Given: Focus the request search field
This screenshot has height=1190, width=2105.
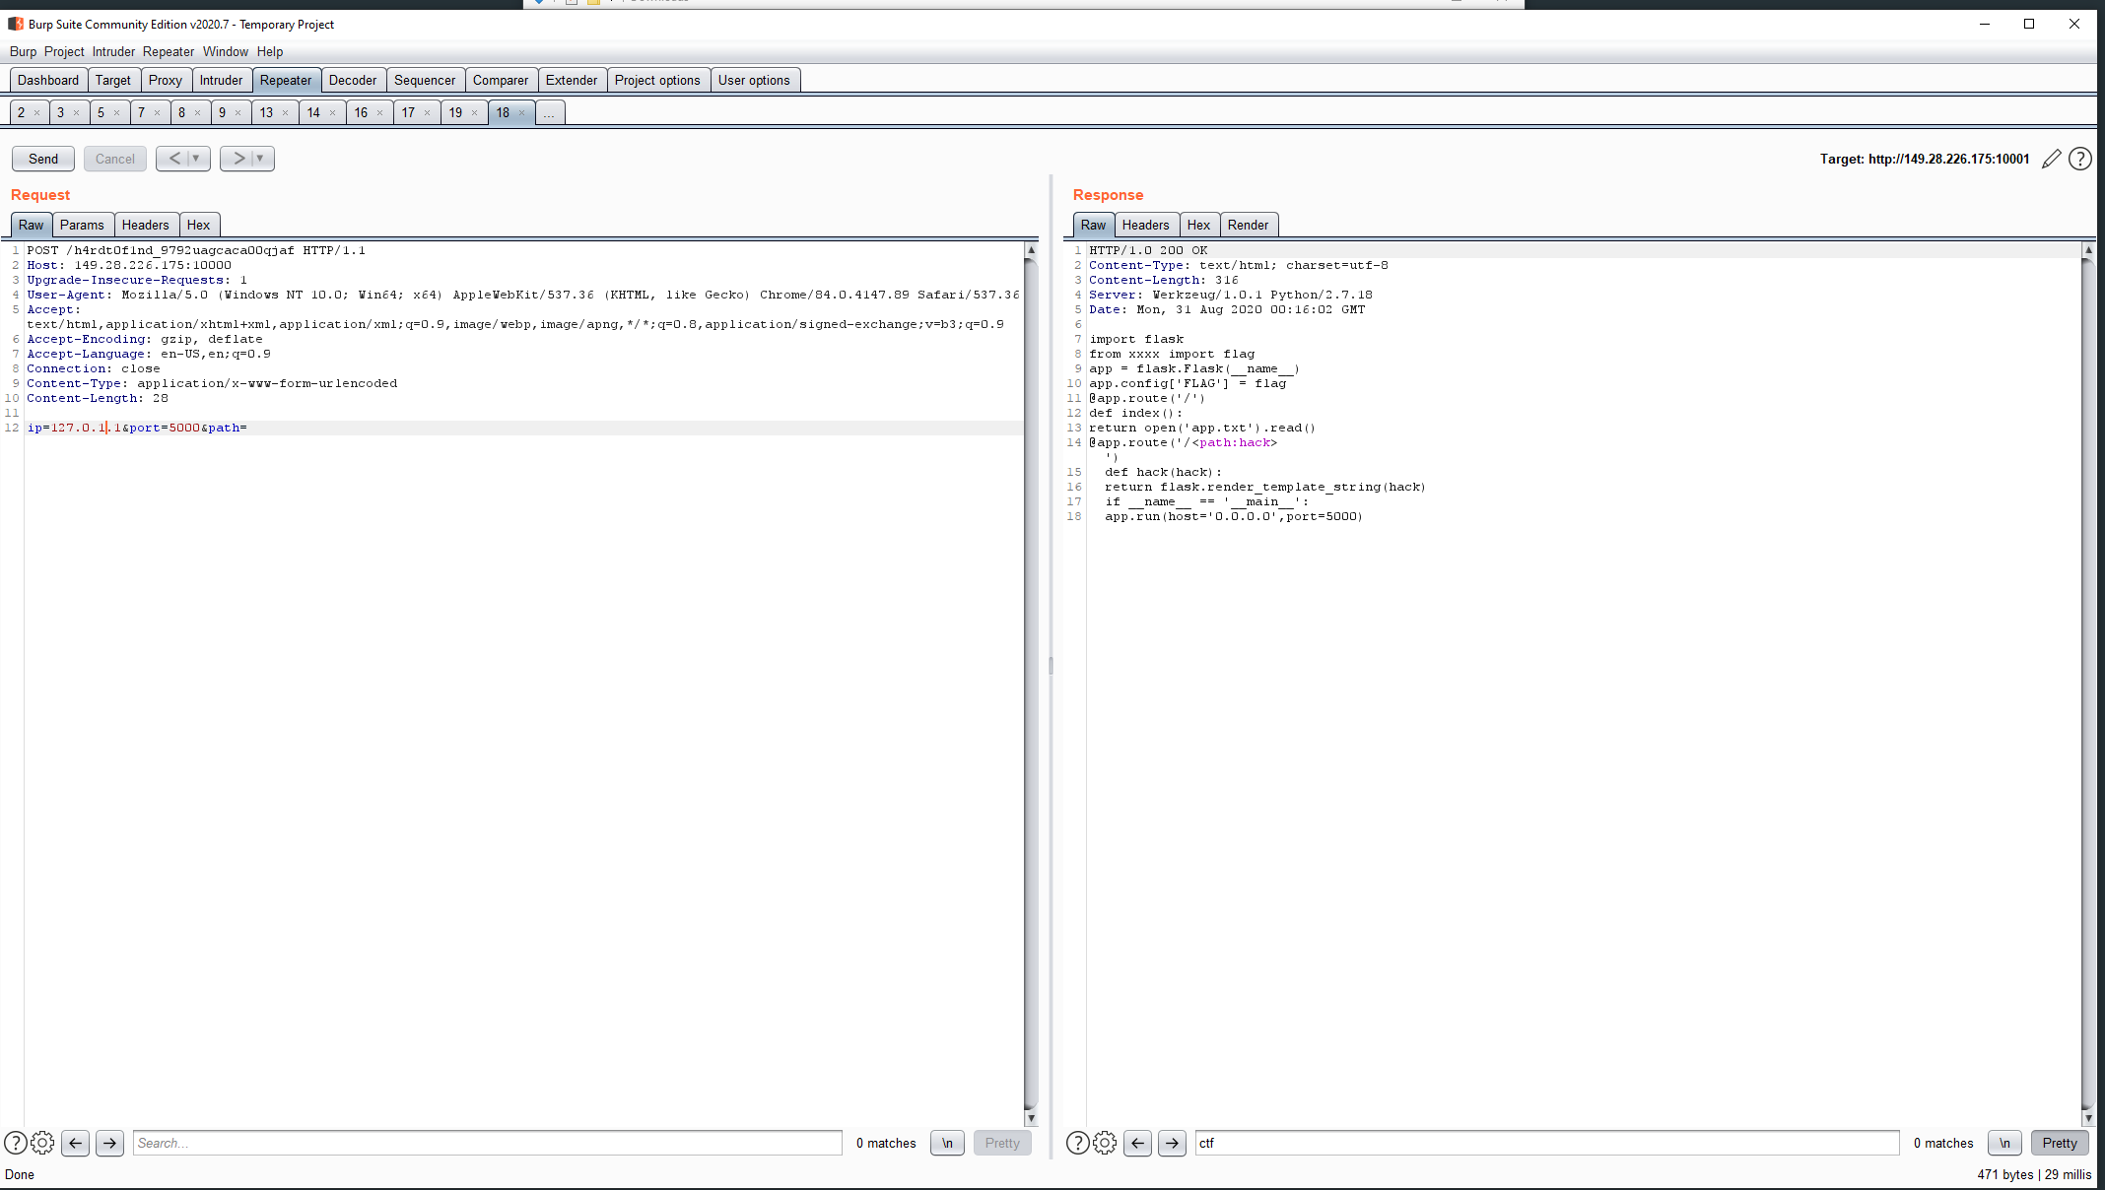Looking at the screenshot, I should coord(487,1143).
